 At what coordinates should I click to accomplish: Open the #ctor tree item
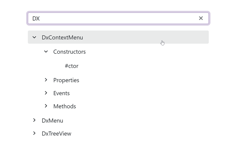coord(71,66)
